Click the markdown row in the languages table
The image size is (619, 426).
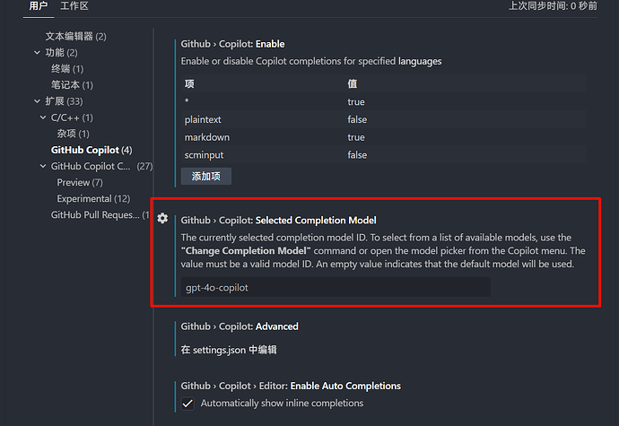pyautogui.click(x=383, y=137)
